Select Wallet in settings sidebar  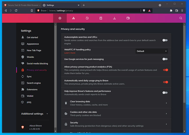click(30, 96)
